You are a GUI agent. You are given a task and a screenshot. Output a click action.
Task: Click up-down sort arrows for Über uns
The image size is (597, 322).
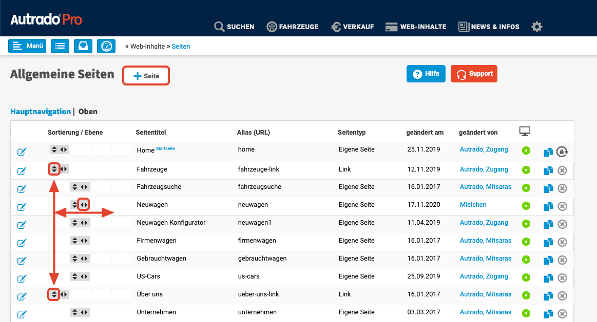point(54,294)
